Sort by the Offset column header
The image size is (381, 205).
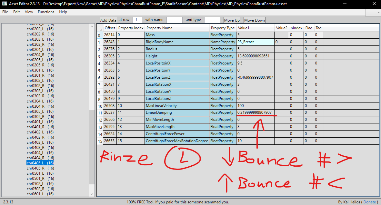point(110,28)
